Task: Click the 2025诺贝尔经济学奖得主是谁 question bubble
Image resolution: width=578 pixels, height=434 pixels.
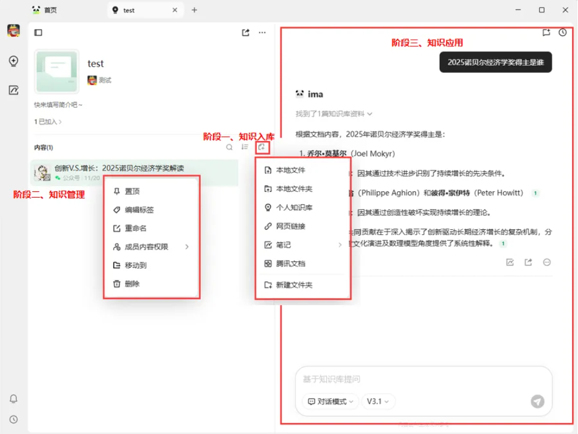Action: click(495, 62)
